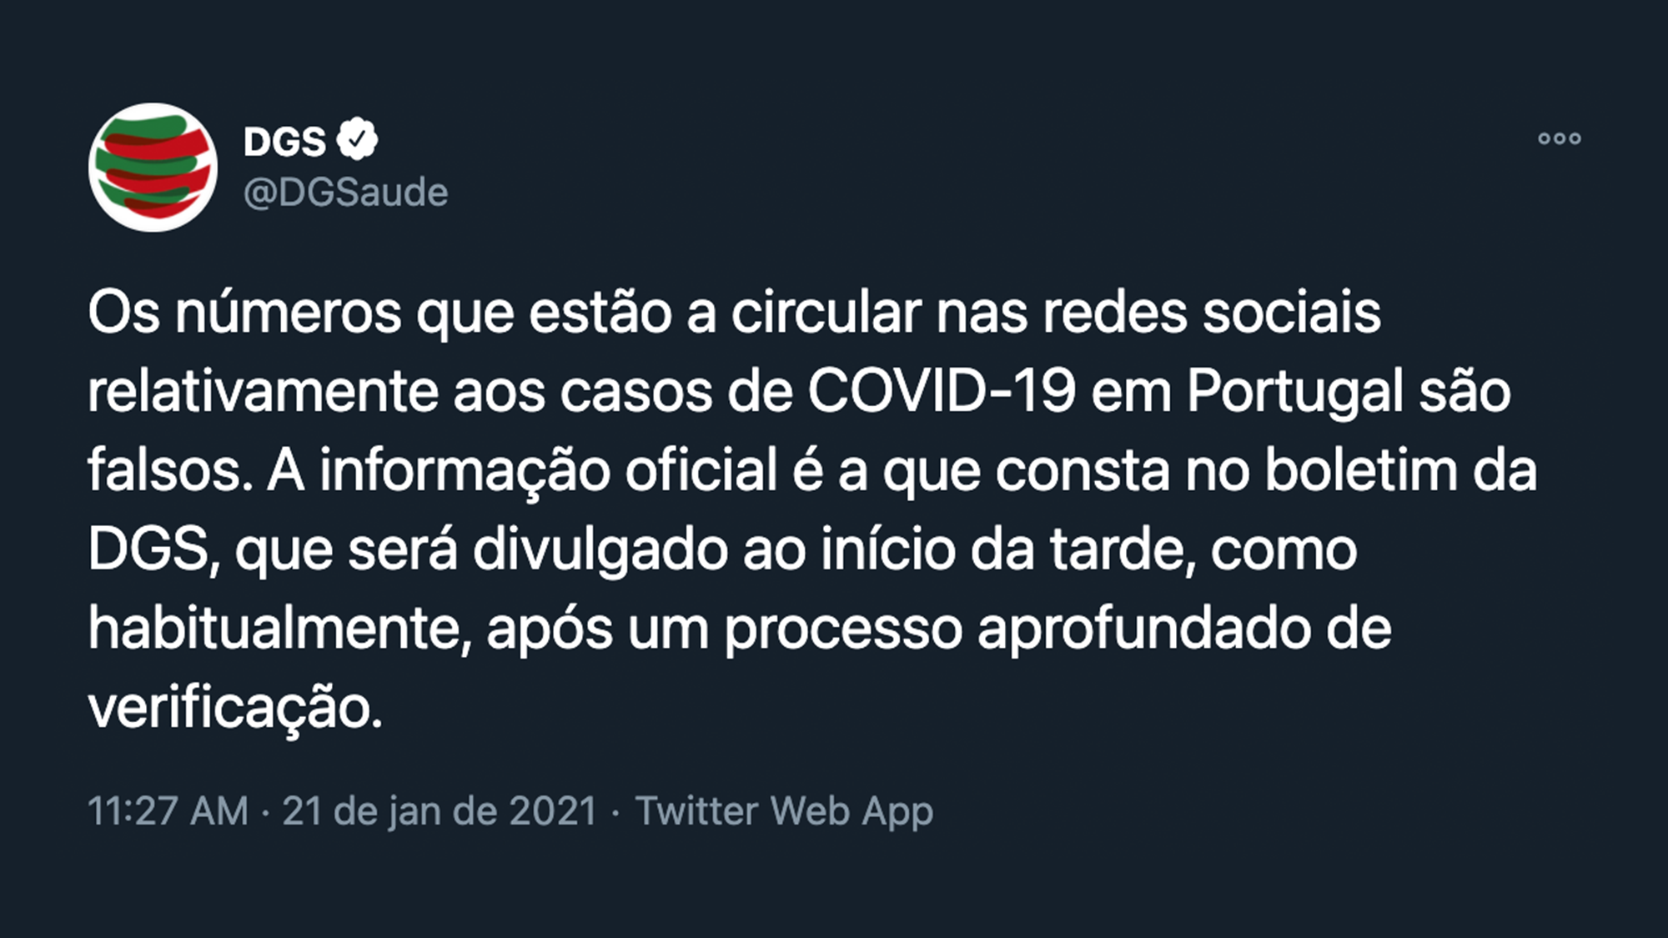Viewport: 1668px width, 938px height.
Task: Click the 11:27 AM timestamp
Action: click(x=168, y=810)
